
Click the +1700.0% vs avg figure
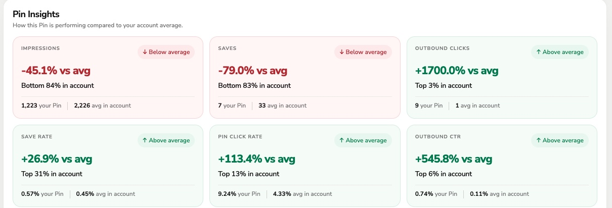click(457, 71)
